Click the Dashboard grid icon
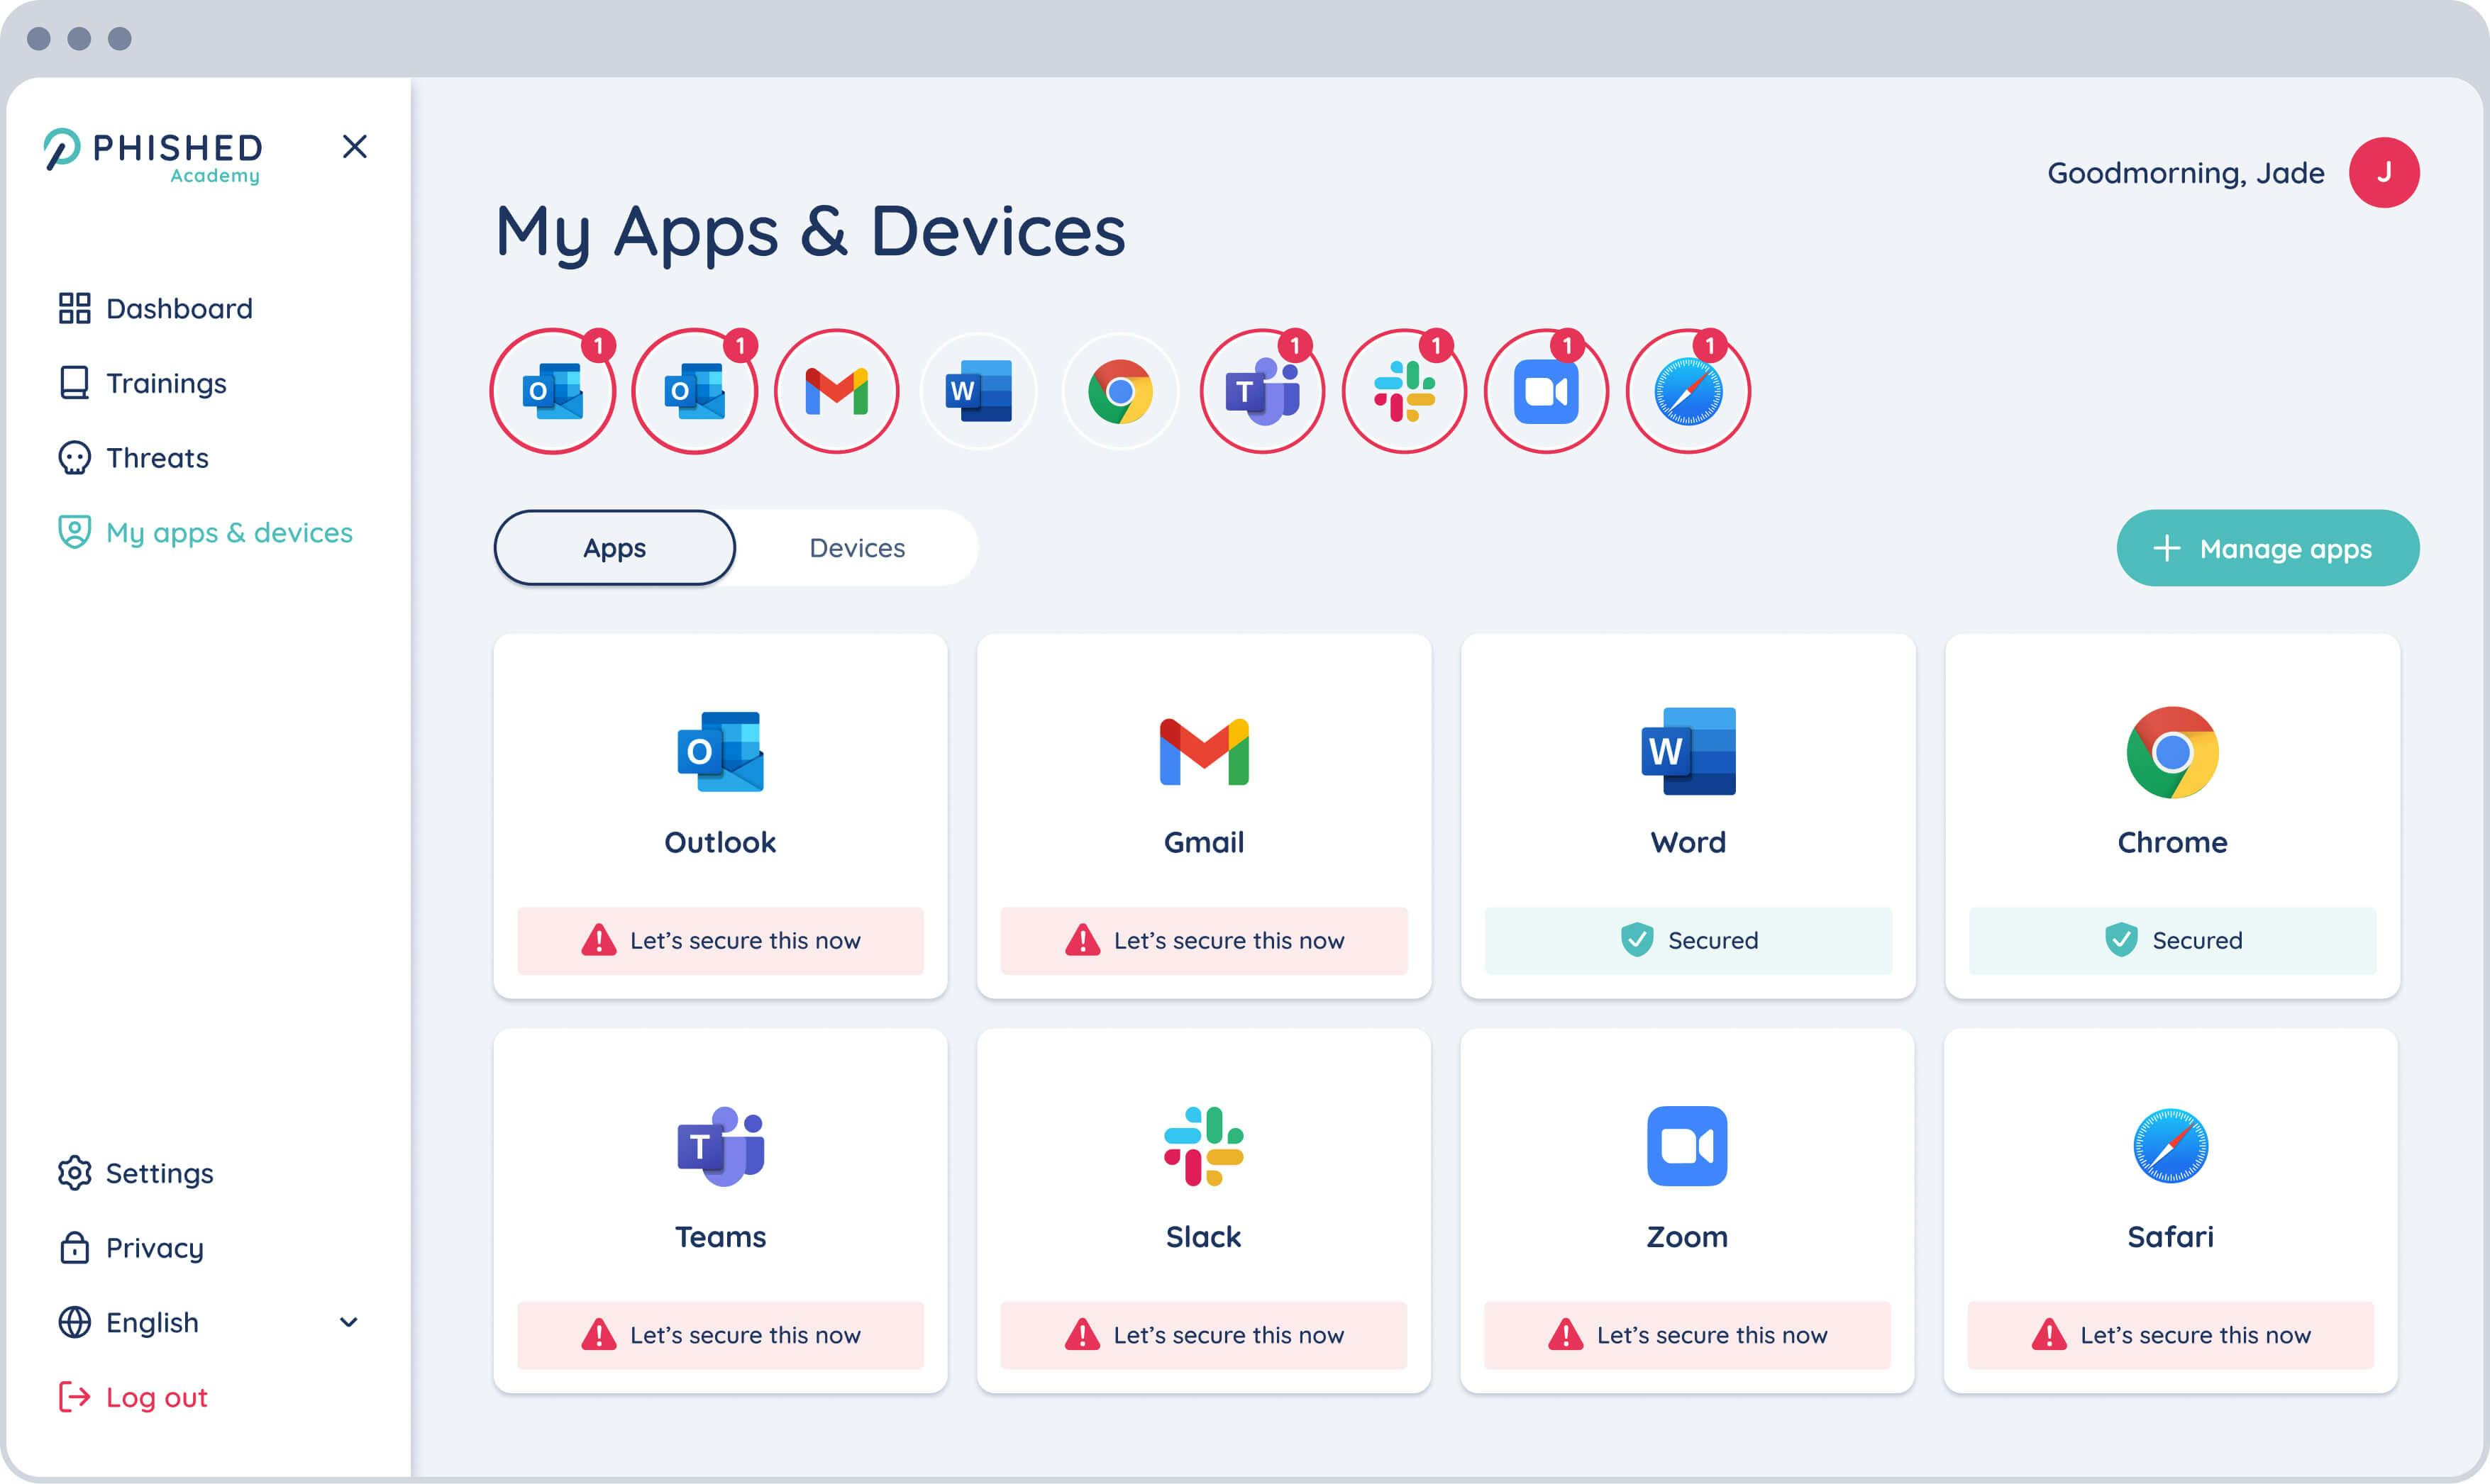Image resolution: width=2490 pixels, height=1484 pixels. [x=74, y=308]
